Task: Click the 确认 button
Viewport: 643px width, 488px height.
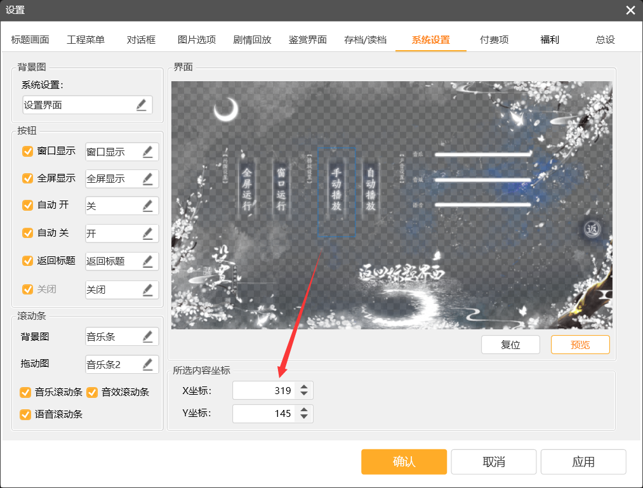Action: (x=404, y=462)
